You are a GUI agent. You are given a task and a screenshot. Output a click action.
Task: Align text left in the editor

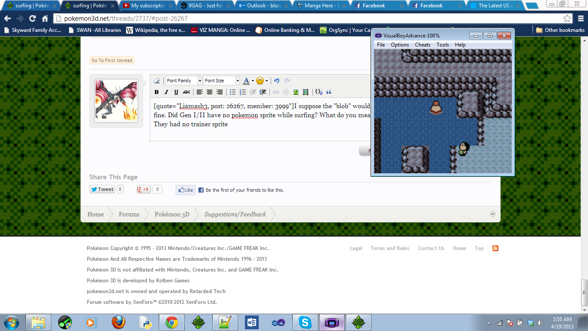tap(200, 92)
